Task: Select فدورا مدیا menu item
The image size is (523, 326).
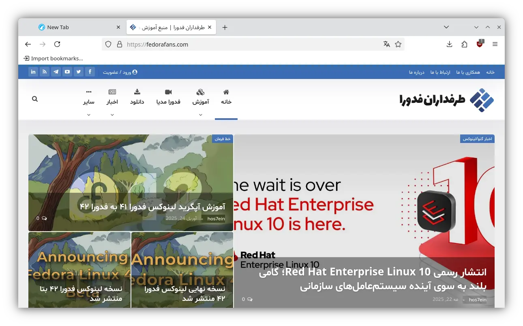Action: [168, 97]
